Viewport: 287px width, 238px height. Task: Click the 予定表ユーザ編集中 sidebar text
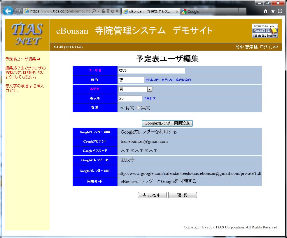(23, 59)
